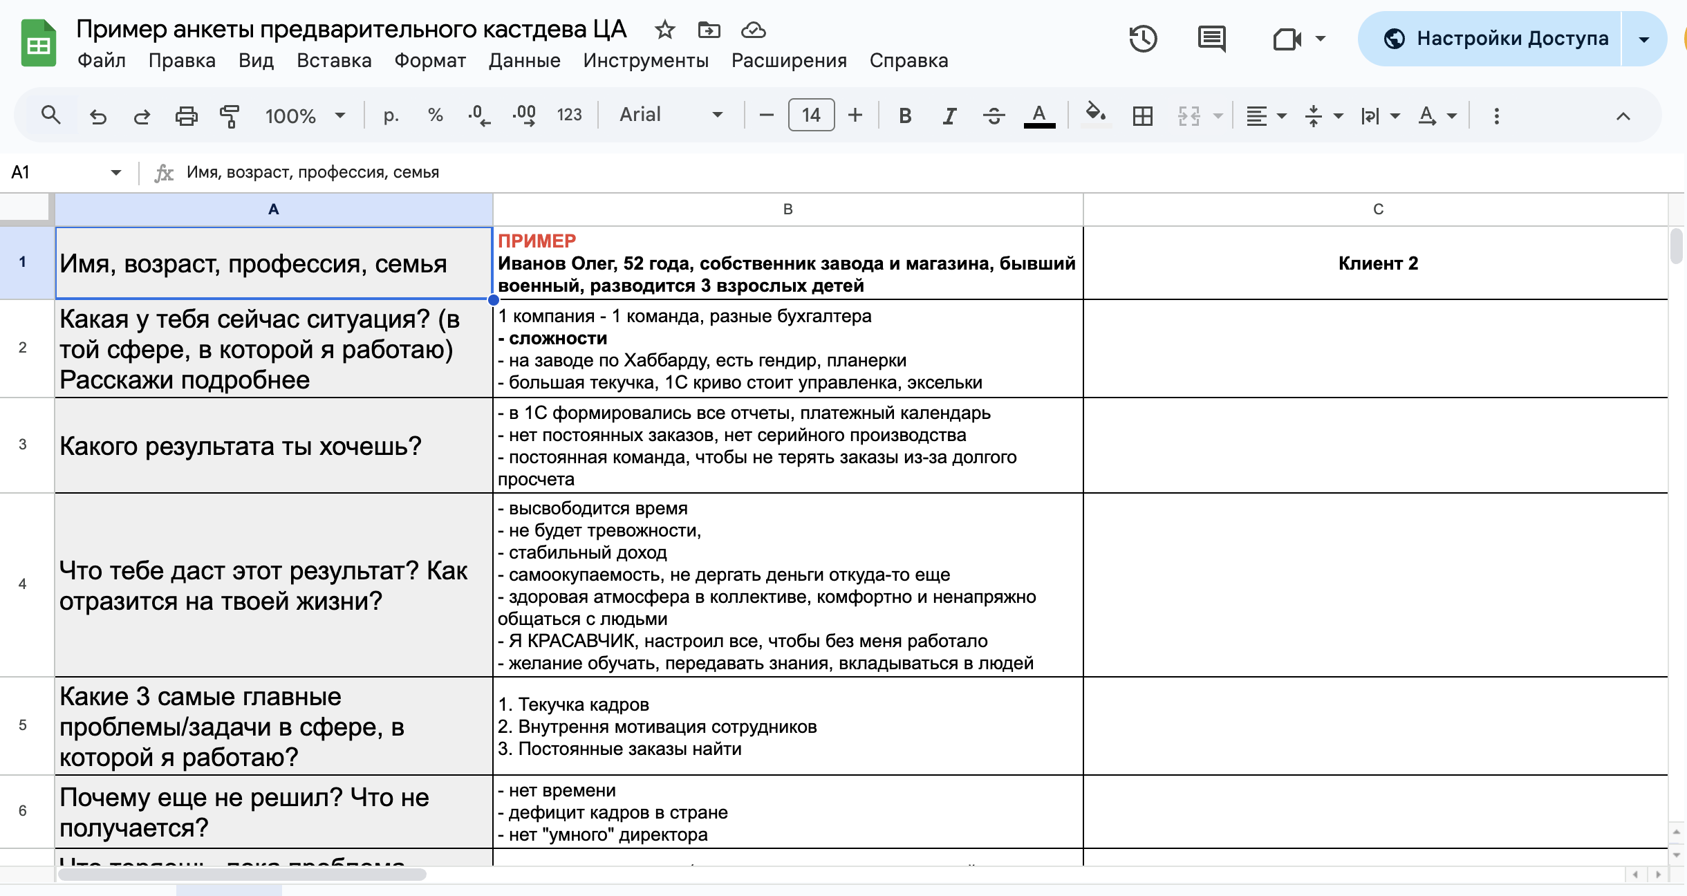Click the undo arrow icon
The width and height of the screenshot is (1687, 896).
[x=97, y=115]
